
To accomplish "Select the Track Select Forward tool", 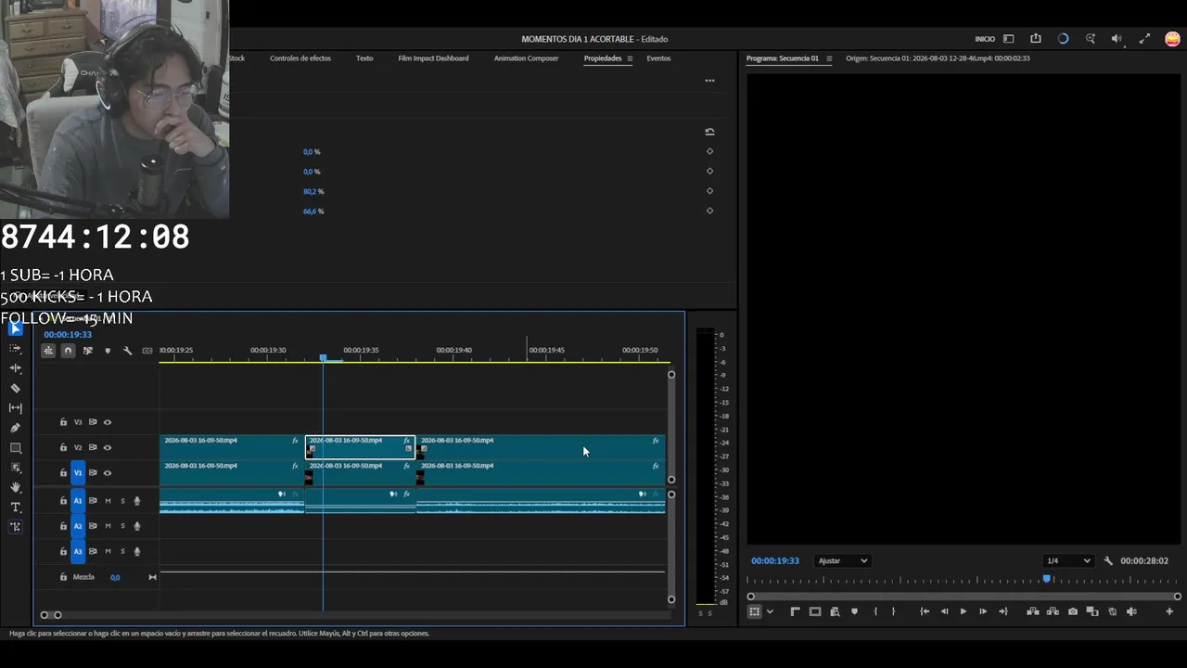I will pos(16,348).
